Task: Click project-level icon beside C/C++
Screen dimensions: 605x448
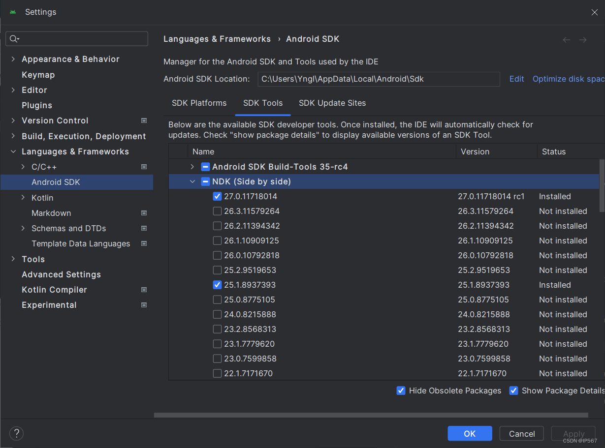Action: pyautogui.click(x=144, y=167)
